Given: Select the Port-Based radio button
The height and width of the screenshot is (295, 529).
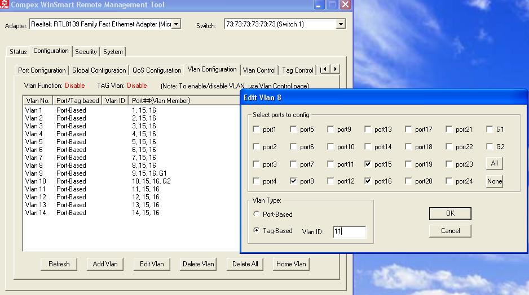Looking at the screenshot, I should [257, 214].
